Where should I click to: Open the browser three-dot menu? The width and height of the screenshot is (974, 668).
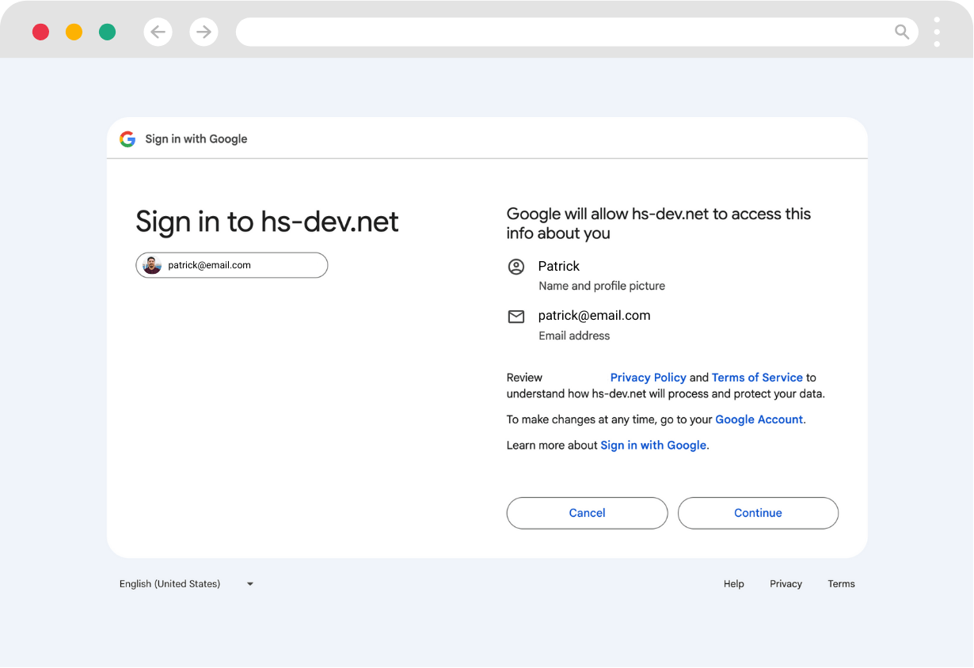click(937, 32)
